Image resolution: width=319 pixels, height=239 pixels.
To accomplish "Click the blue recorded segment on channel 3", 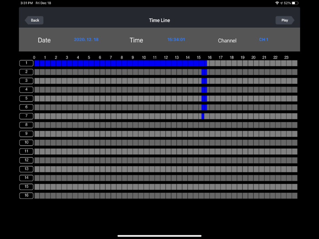I will pos(204,81).
